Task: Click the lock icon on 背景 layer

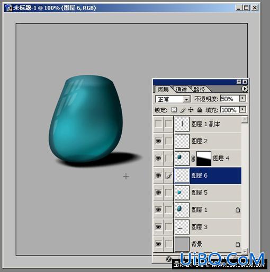Action: point(238,244)
